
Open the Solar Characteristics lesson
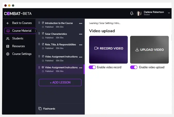tap(56, 34)
